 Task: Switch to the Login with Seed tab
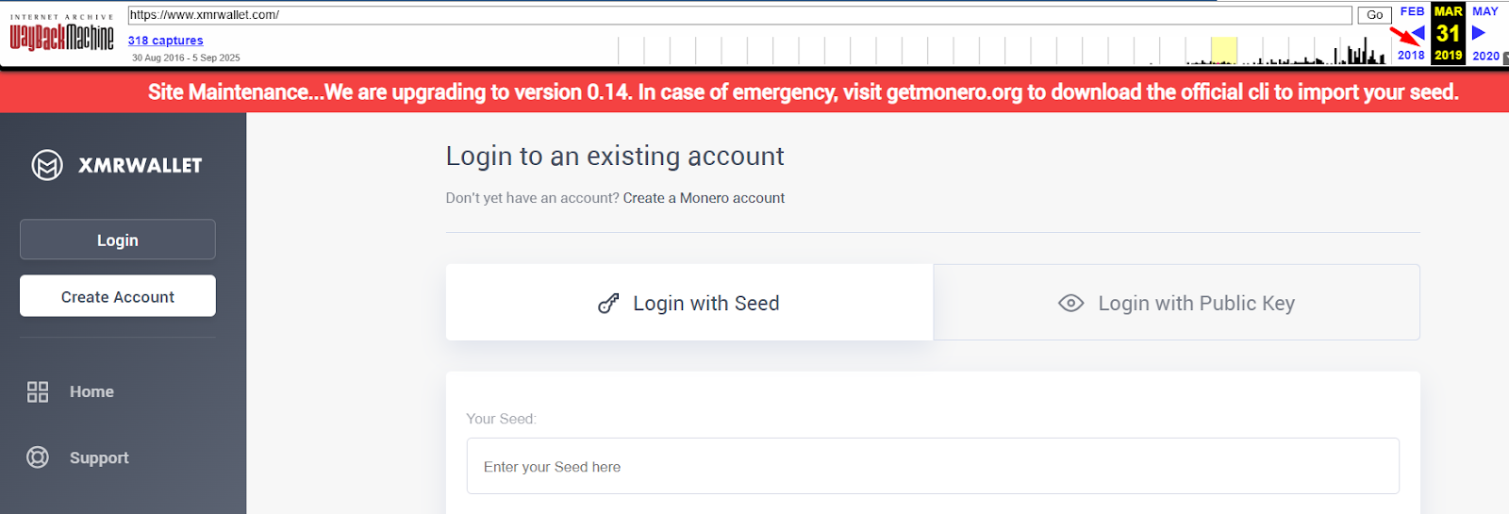pos(689,303)
